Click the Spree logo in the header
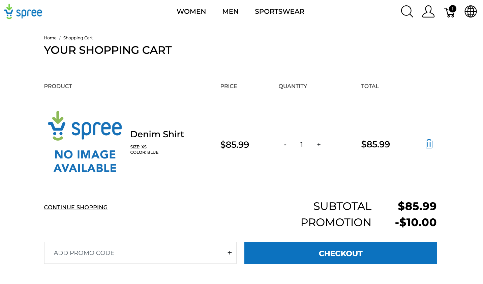This screenshot has height=284, width=483. tap(23, 11)
